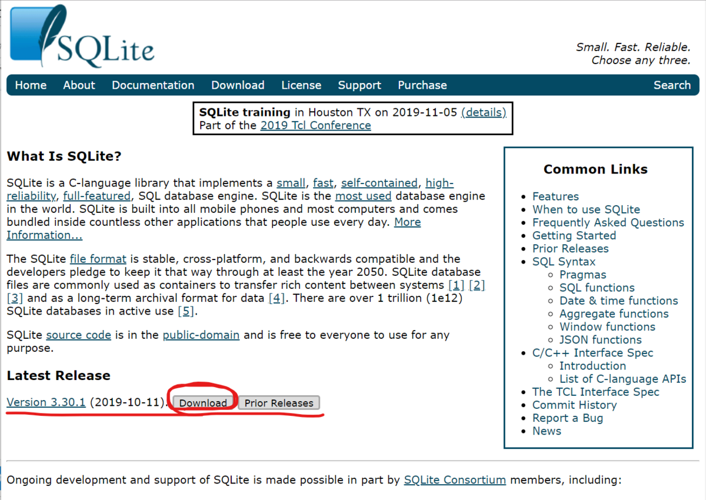
Task: Click the 'Common Links' heading text
Action: 595,169
